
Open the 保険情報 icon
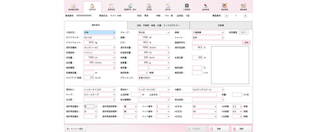tap(243, 7)
